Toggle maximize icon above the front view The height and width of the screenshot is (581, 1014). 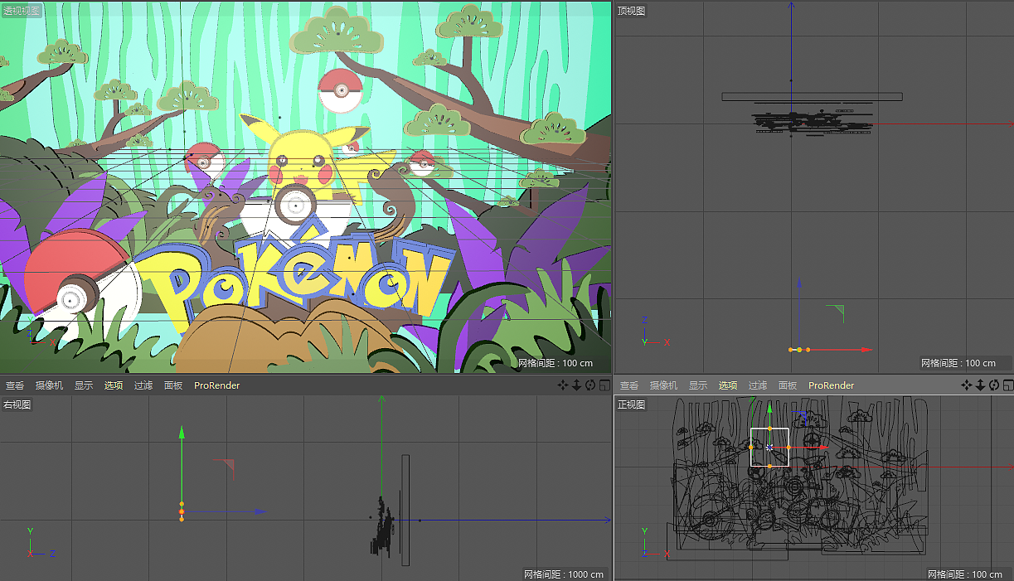pos(1007,385)
